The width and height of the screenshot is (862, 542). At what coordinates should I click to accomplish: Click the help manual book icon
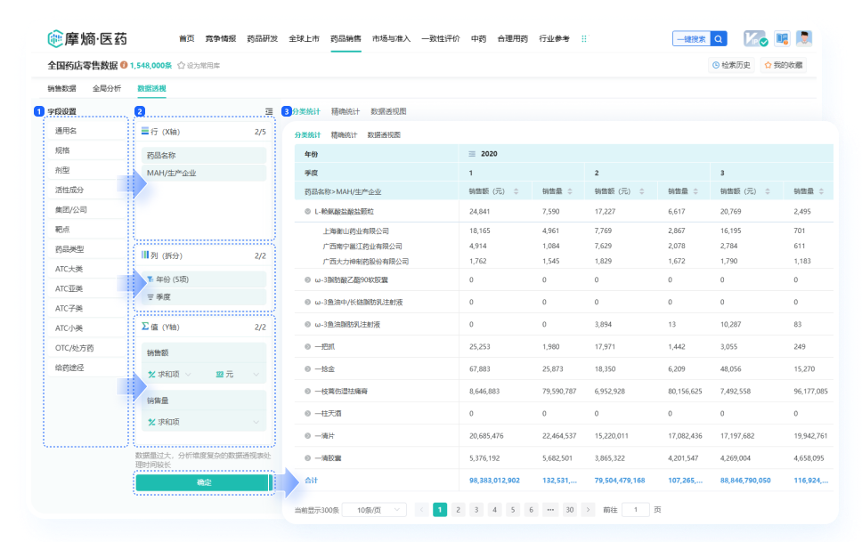pyautogui.click(x=782, y=38)
